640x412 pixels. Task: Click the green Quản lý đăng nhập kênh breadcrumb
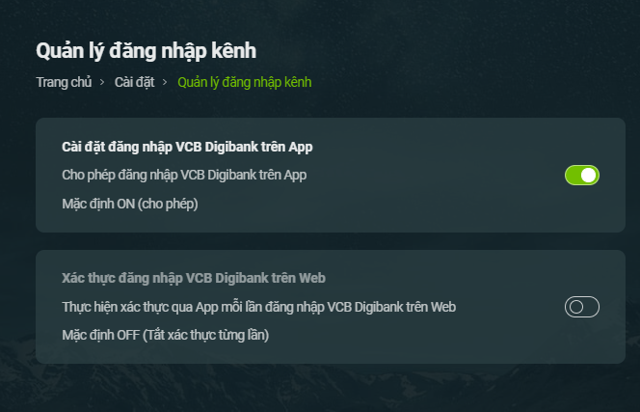244,82
